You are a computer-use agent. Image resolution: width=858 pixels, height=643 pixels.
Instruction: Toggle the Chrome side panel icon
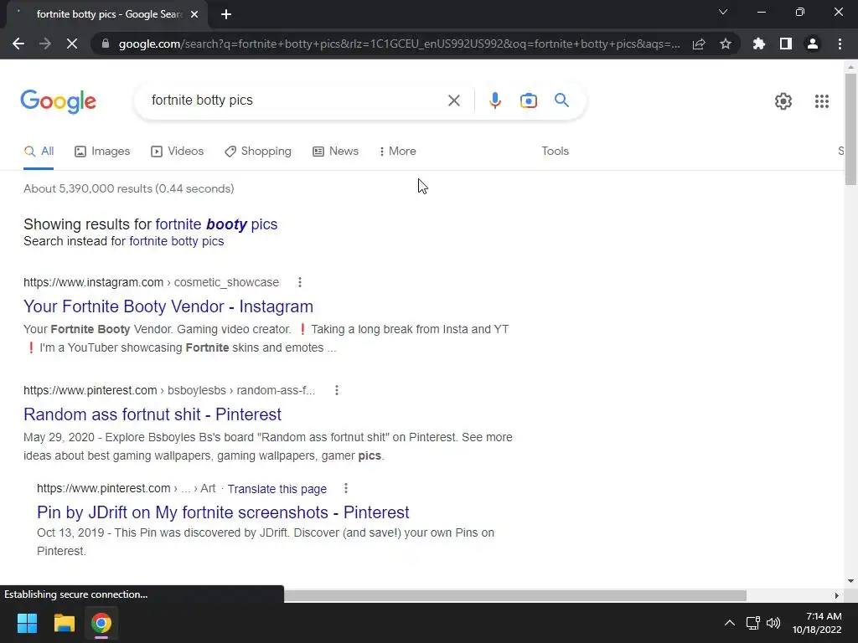click(786, 44)
